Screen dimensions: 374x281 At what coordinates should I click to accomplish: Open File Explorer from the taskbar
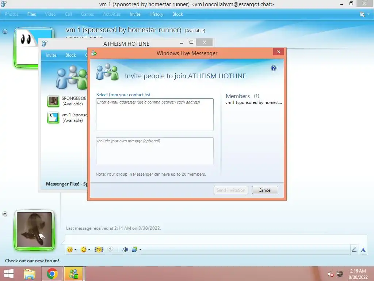click(x=30, y=274)
